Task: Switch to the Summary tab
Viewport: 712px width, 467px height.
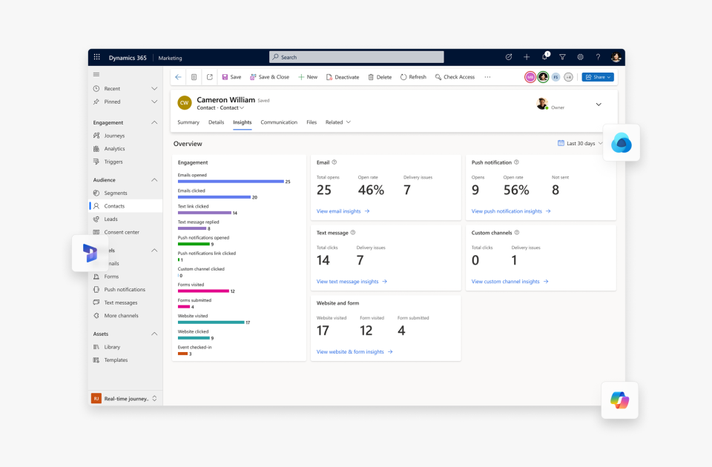Action: [188, 122]
